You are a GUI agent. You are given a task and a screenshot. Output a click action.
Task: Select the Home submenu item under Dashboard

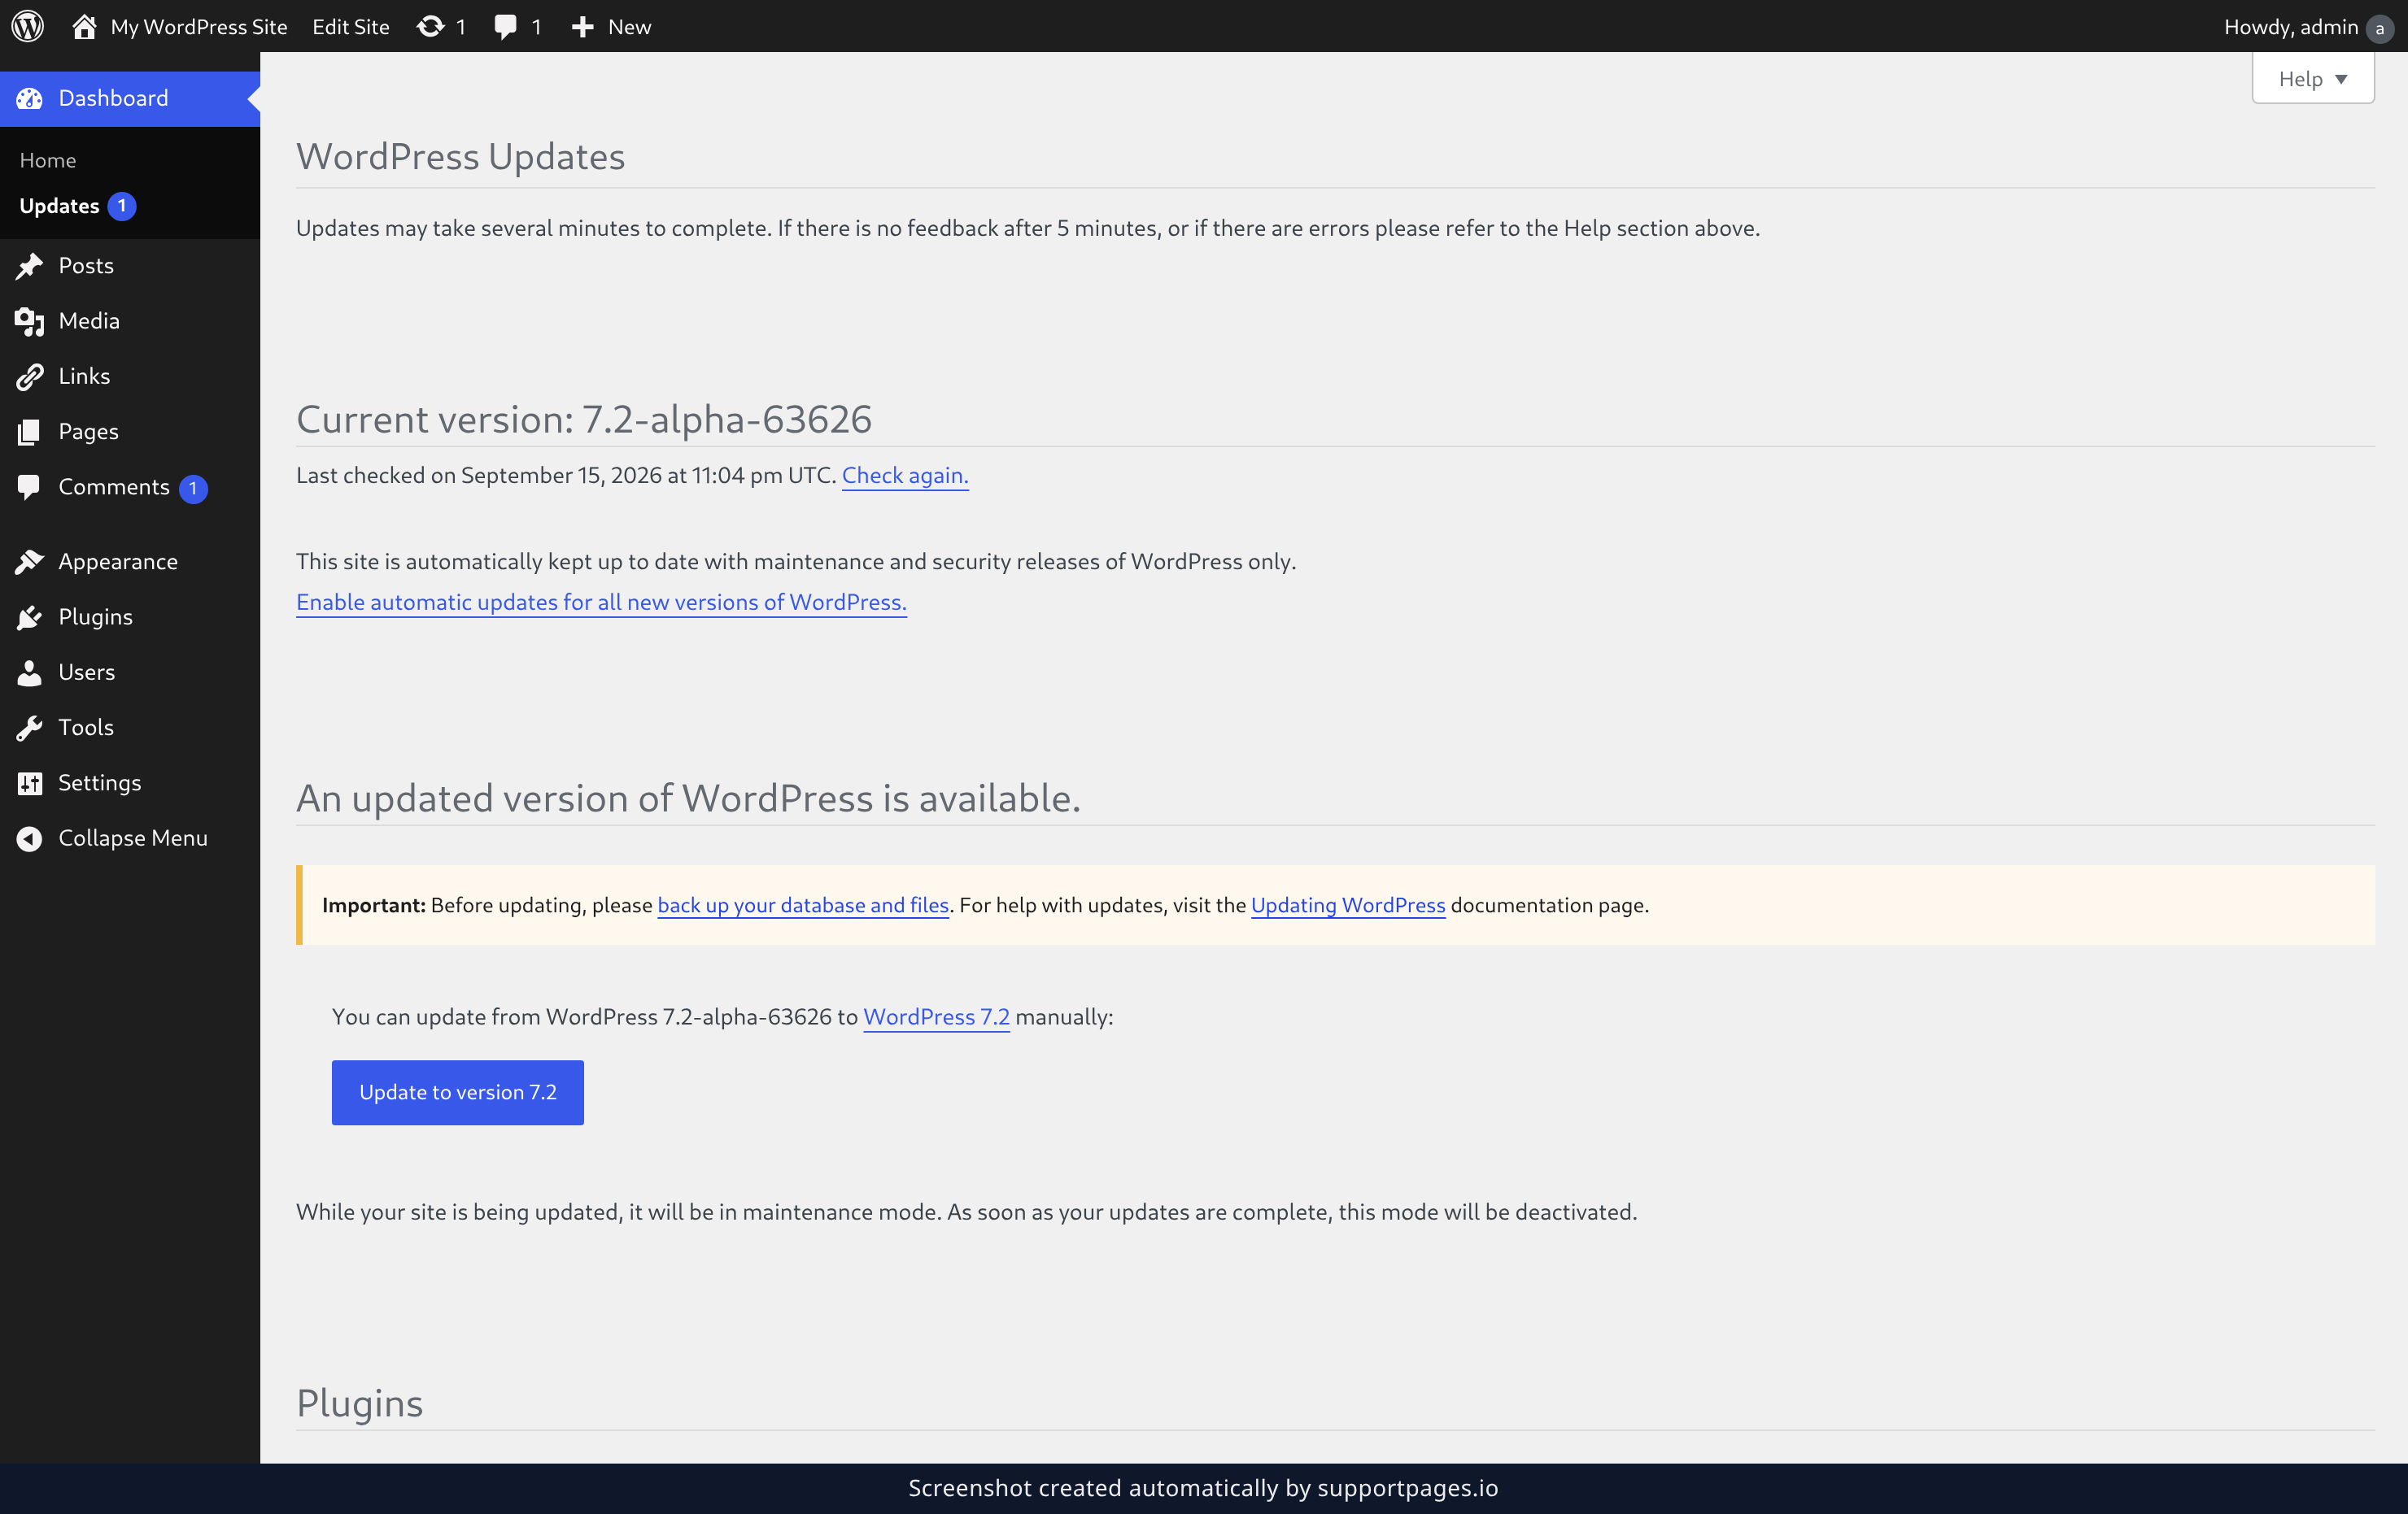(48, 160)
